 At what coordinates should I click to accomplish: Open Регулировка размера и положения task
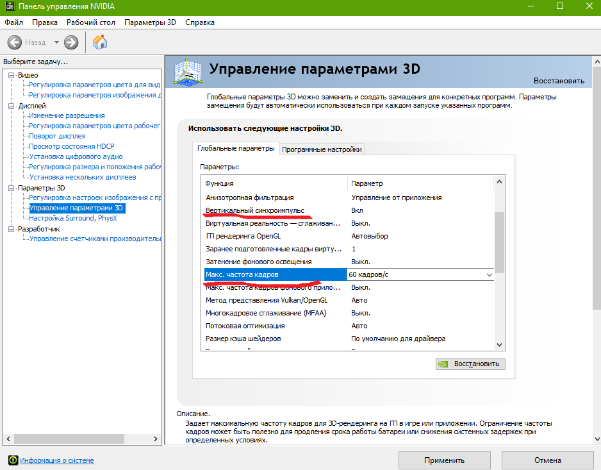pos(95,167)
